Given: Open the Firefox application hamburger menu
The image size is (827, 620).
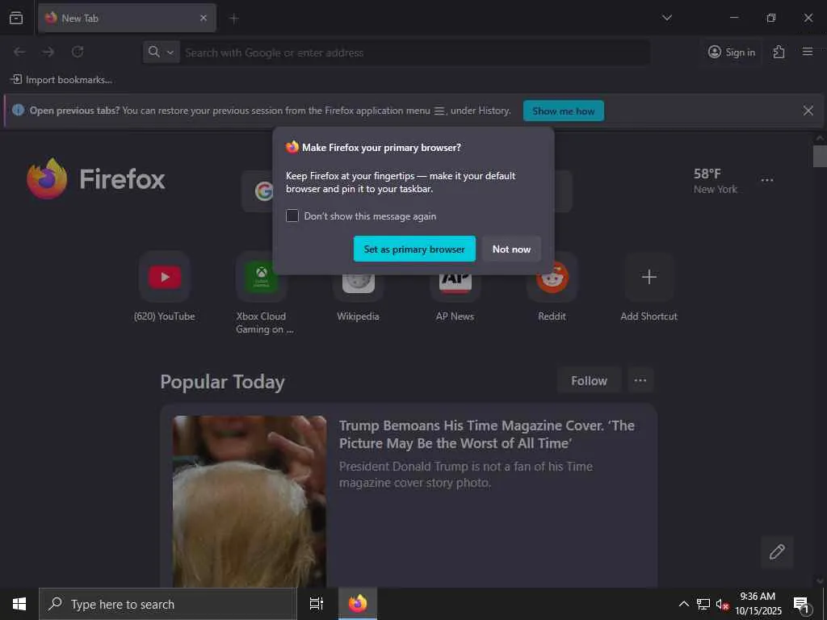Looking at the screenshot, I should coord(808,52).
